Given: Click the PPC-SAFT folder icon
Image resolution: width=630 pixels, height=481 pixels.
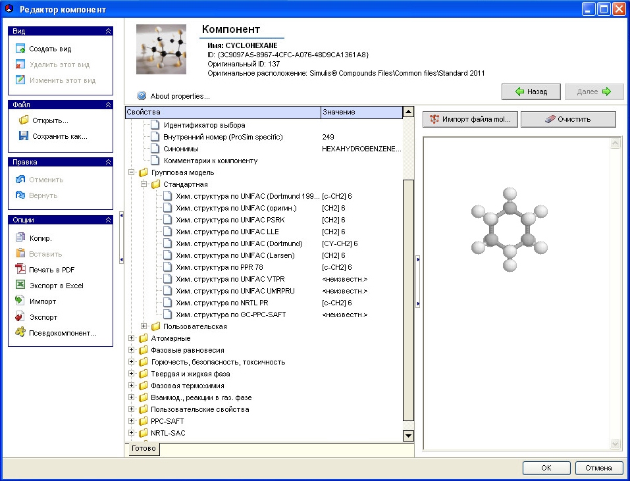Looking at the screenshot, I should click(144, 421).
